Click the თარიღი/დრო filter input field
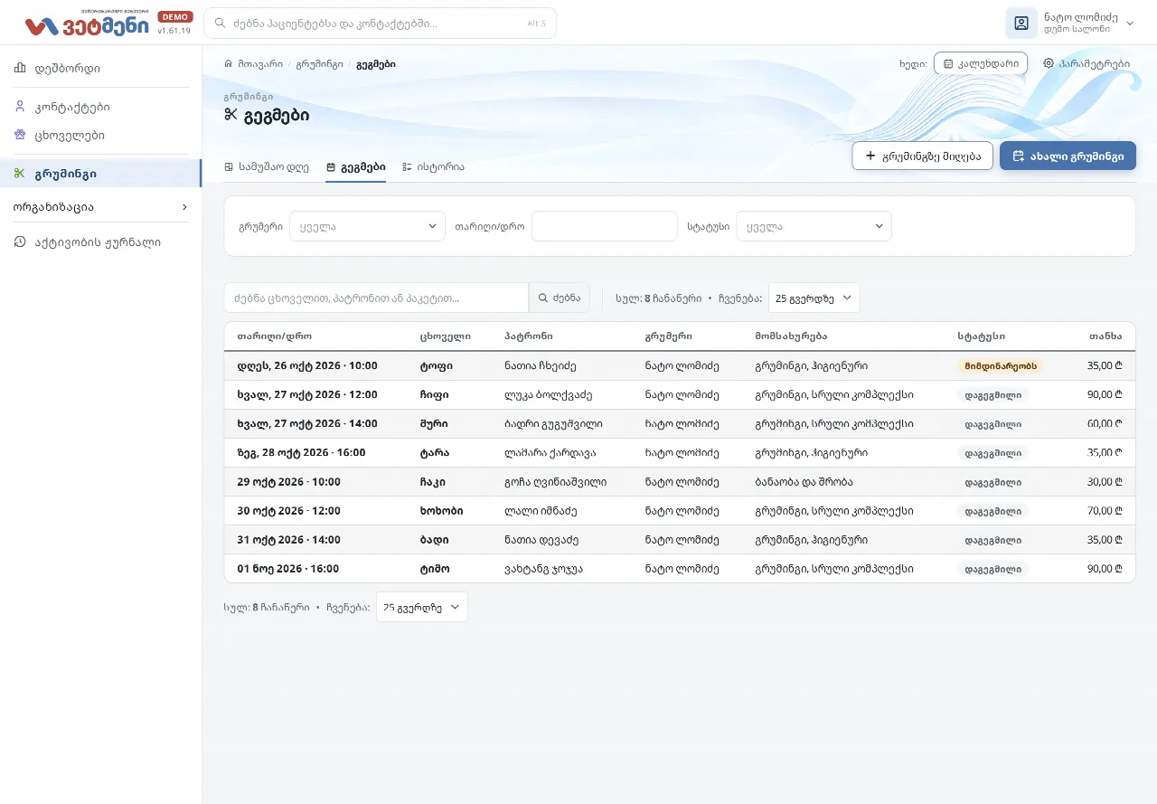The height and width of the screenshot is (804, 1157). tap(605, 226)
